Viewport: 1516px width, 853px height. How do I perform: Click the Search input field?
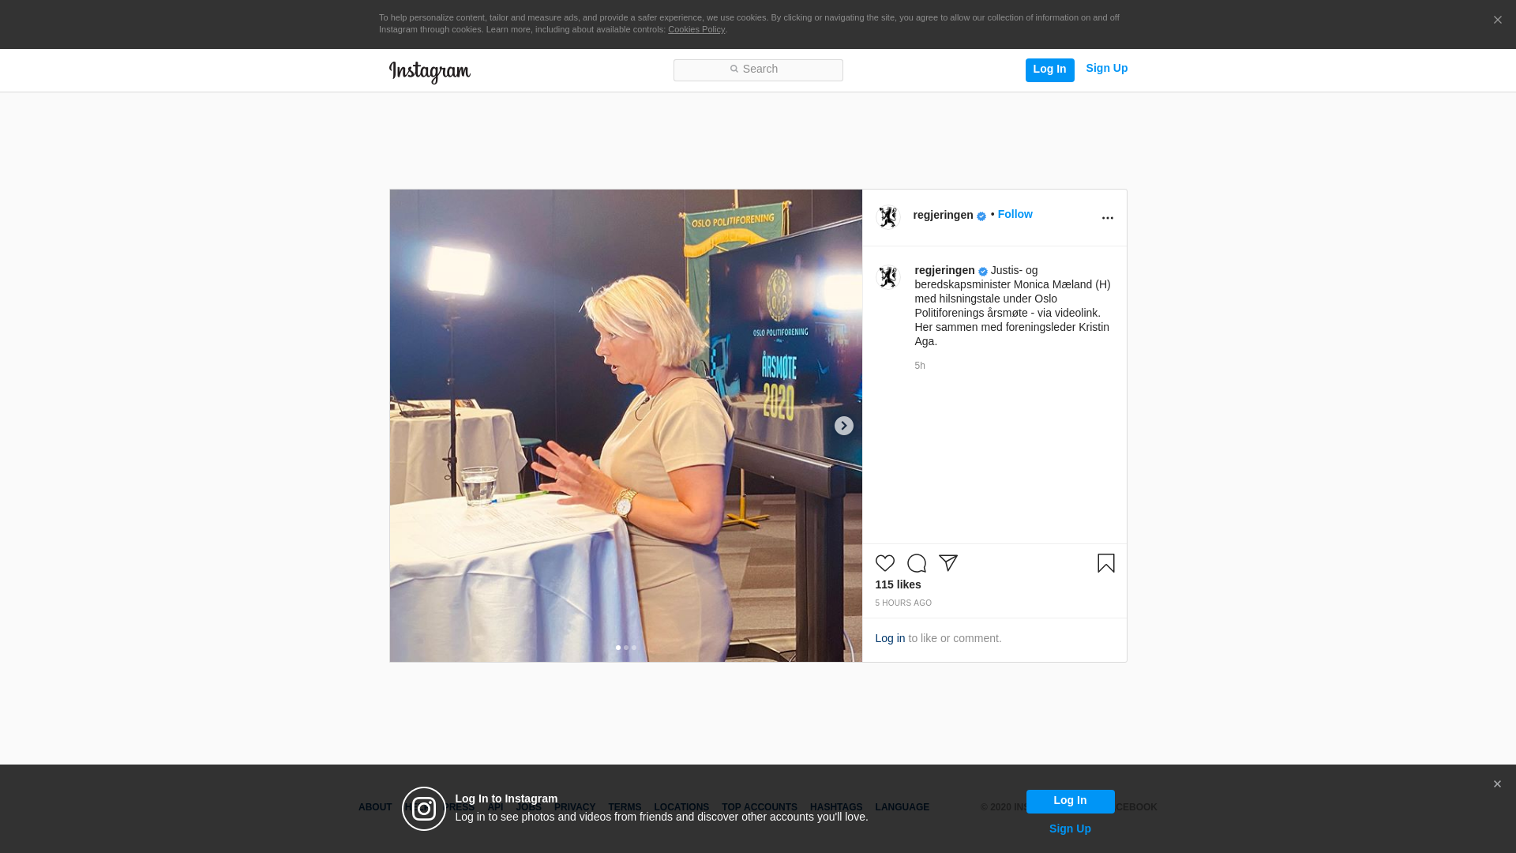pyautogui.click(x=758, y=70)
